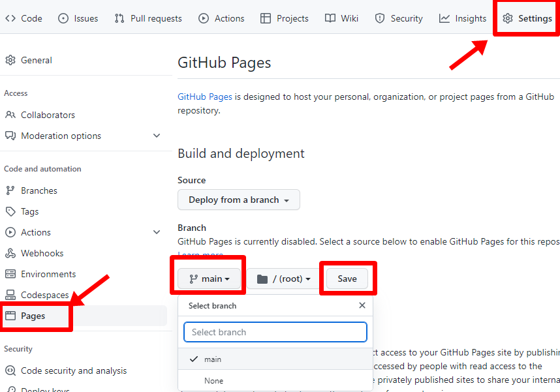This screenshot has height=392, width=560.
Task: Click the Webhooks icon in sidebar
Action: pyautogui.click(x=10, y=253)
